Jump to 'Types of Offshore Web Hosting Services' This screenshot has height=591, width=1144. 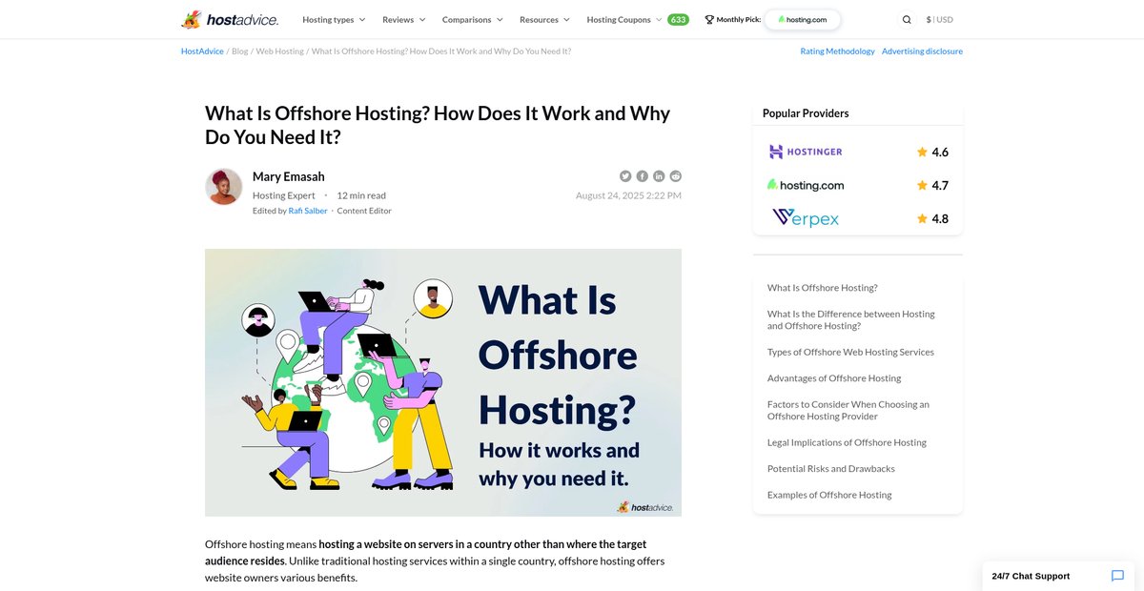850,352
